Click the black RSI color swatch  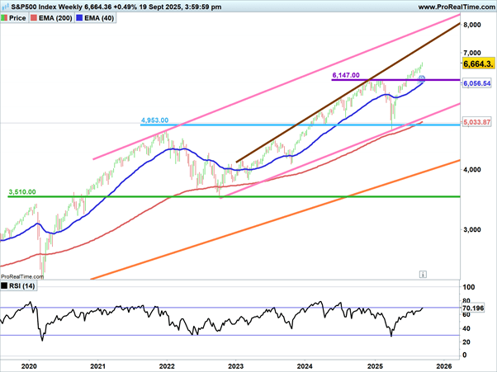pyautogui.click(x=4, y=286)
